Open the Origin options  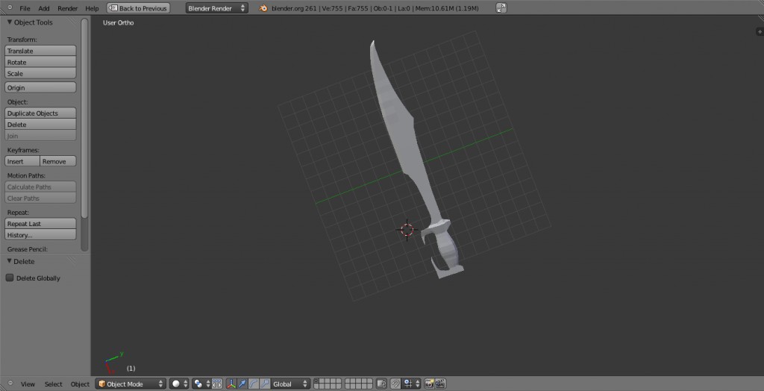[x=40, y=87]
